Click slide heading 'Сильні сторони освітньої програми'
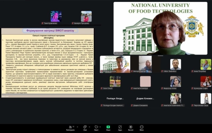 (49, 36)
